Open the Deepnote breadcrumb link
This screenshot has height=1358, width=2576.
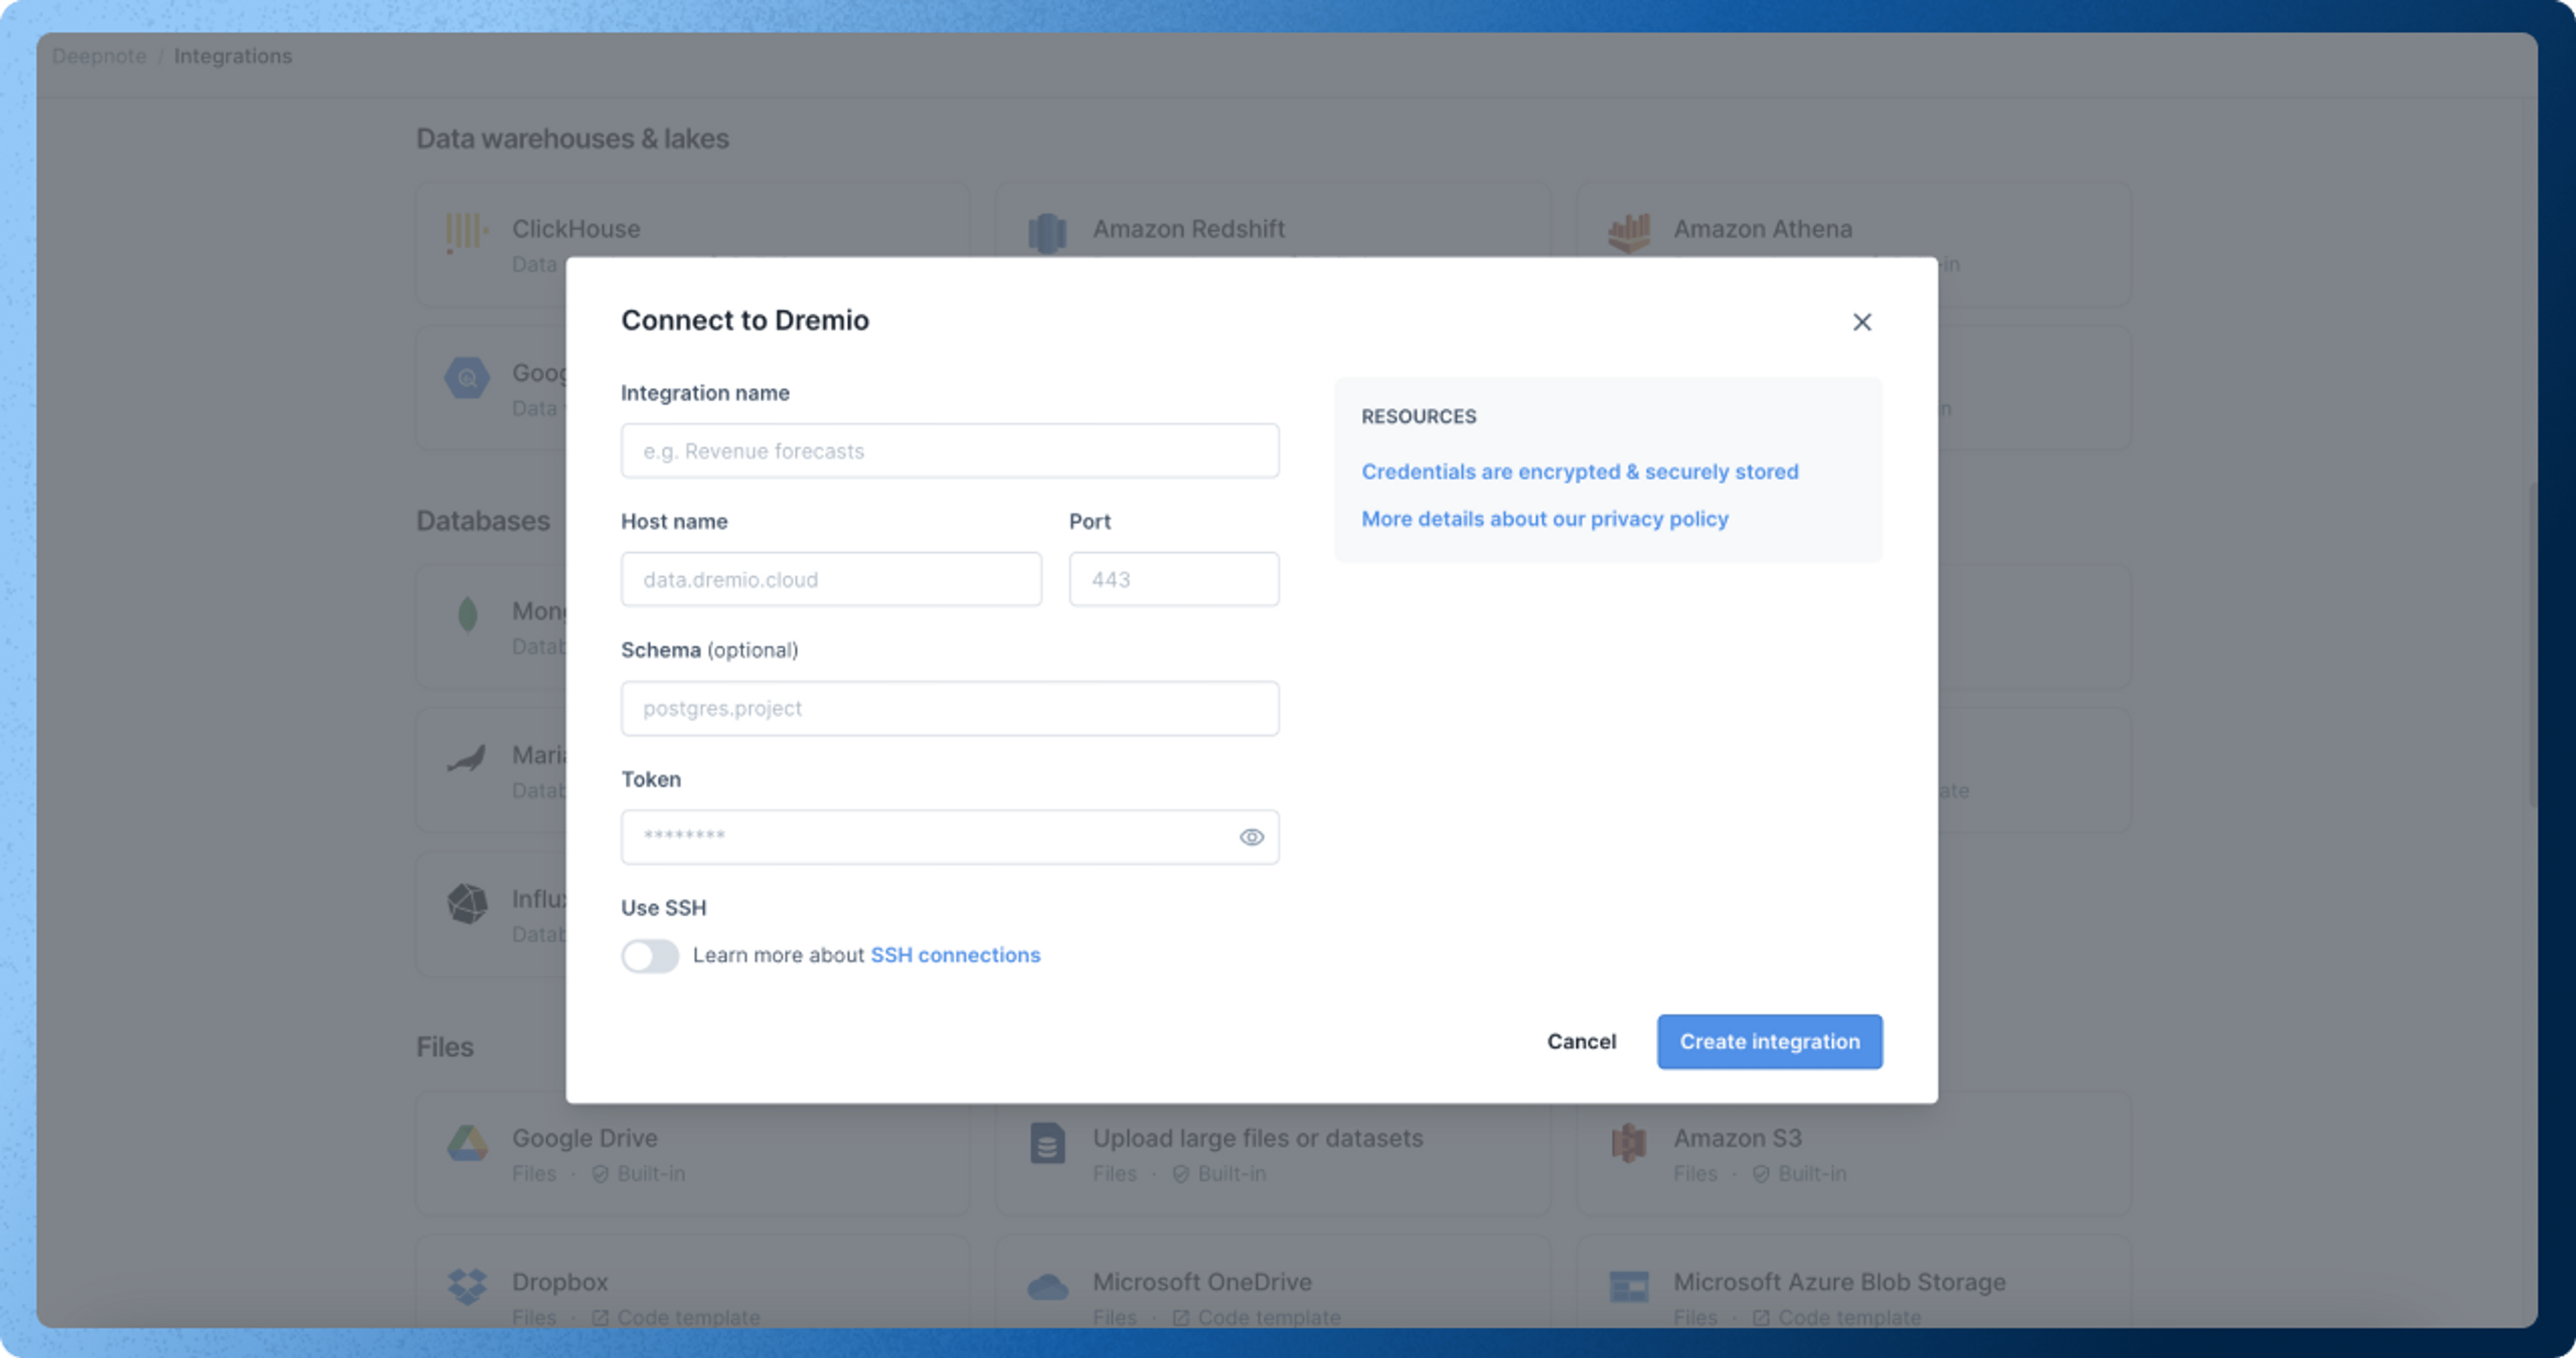click(98, 55)
